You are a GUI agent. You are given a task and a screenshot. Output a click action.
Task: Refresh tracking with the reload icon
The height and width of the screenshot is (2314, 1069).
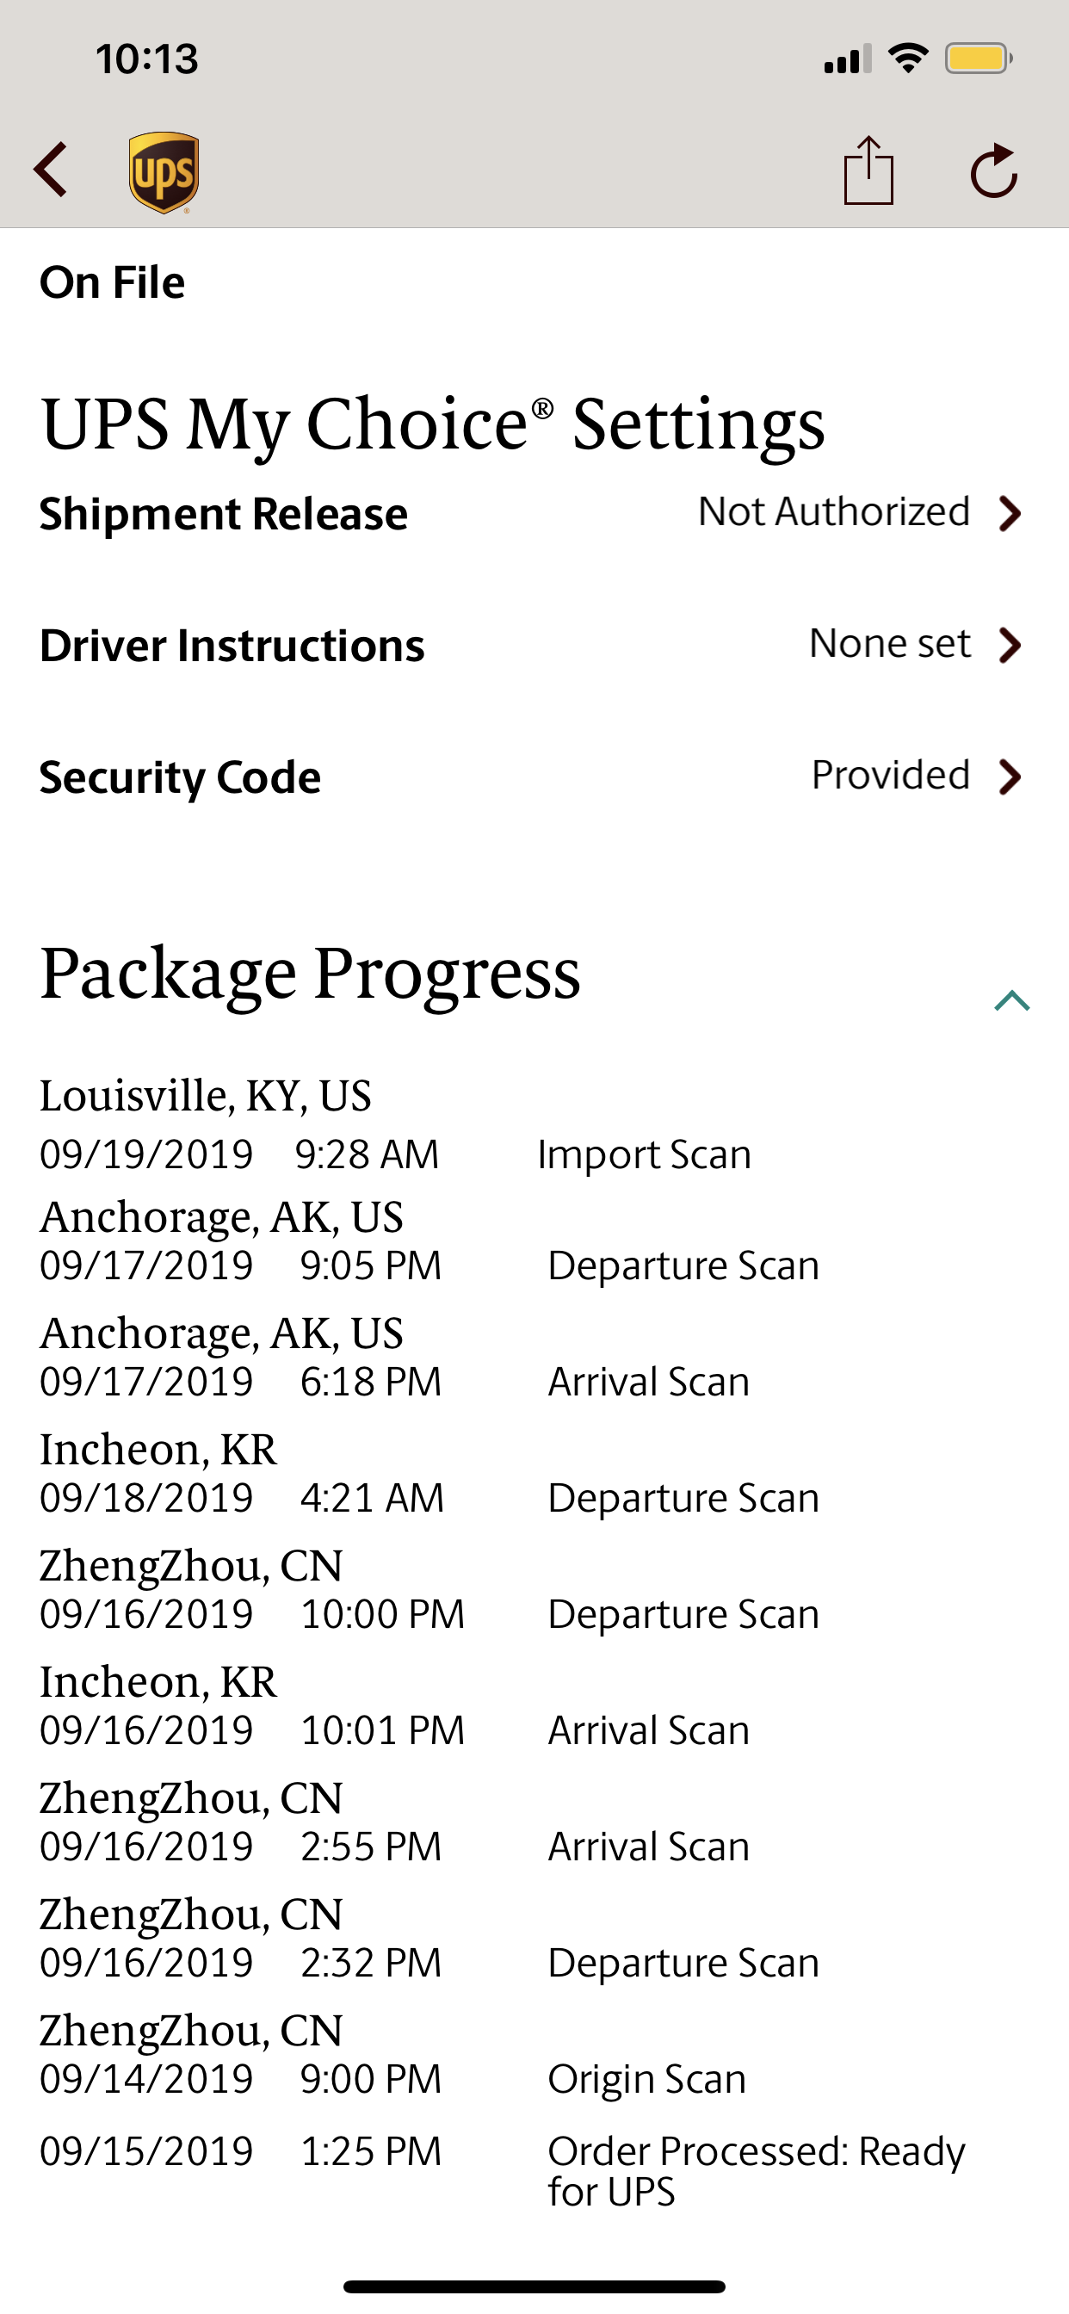(x=993, y=170)
